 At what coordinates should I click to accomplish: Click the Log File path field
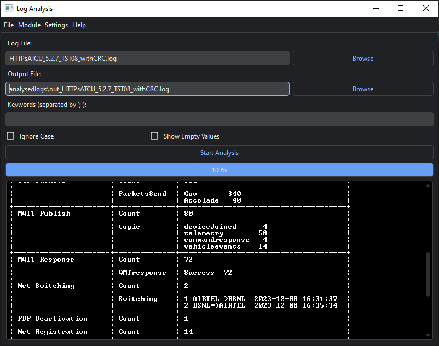pos(147,58)
